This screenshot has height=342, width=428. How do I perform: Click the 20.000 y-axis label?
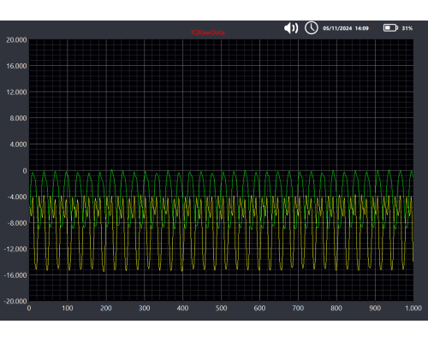click(16, 40)
